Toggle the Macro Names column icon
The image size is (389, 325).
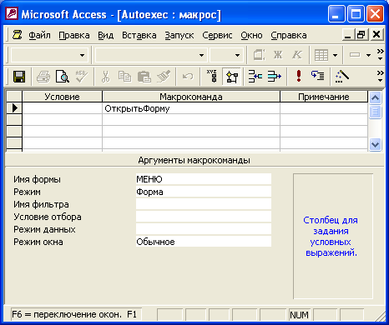(x=212, y=76)
